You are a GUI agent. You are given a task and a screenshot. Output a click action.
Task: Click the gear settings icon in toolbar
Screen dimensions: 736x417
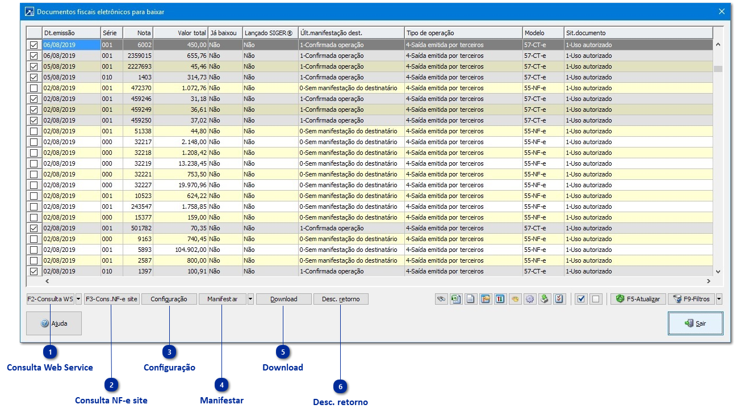tap(530, 299)
